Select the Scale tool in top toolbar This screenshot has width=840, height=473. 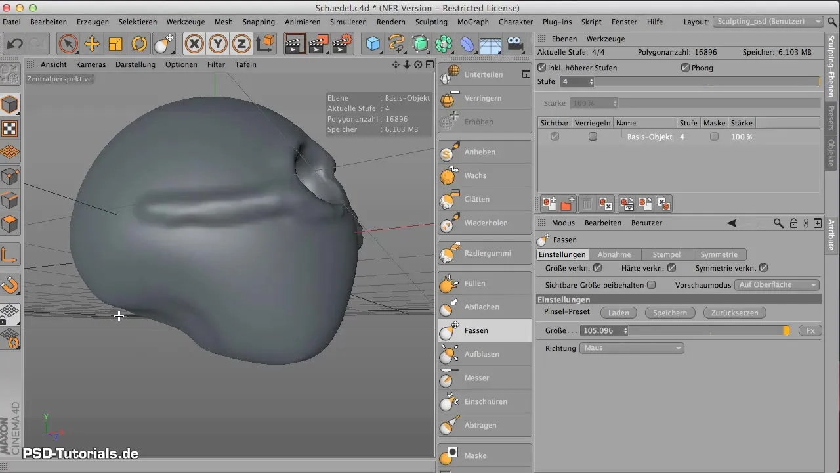point(115,44)
